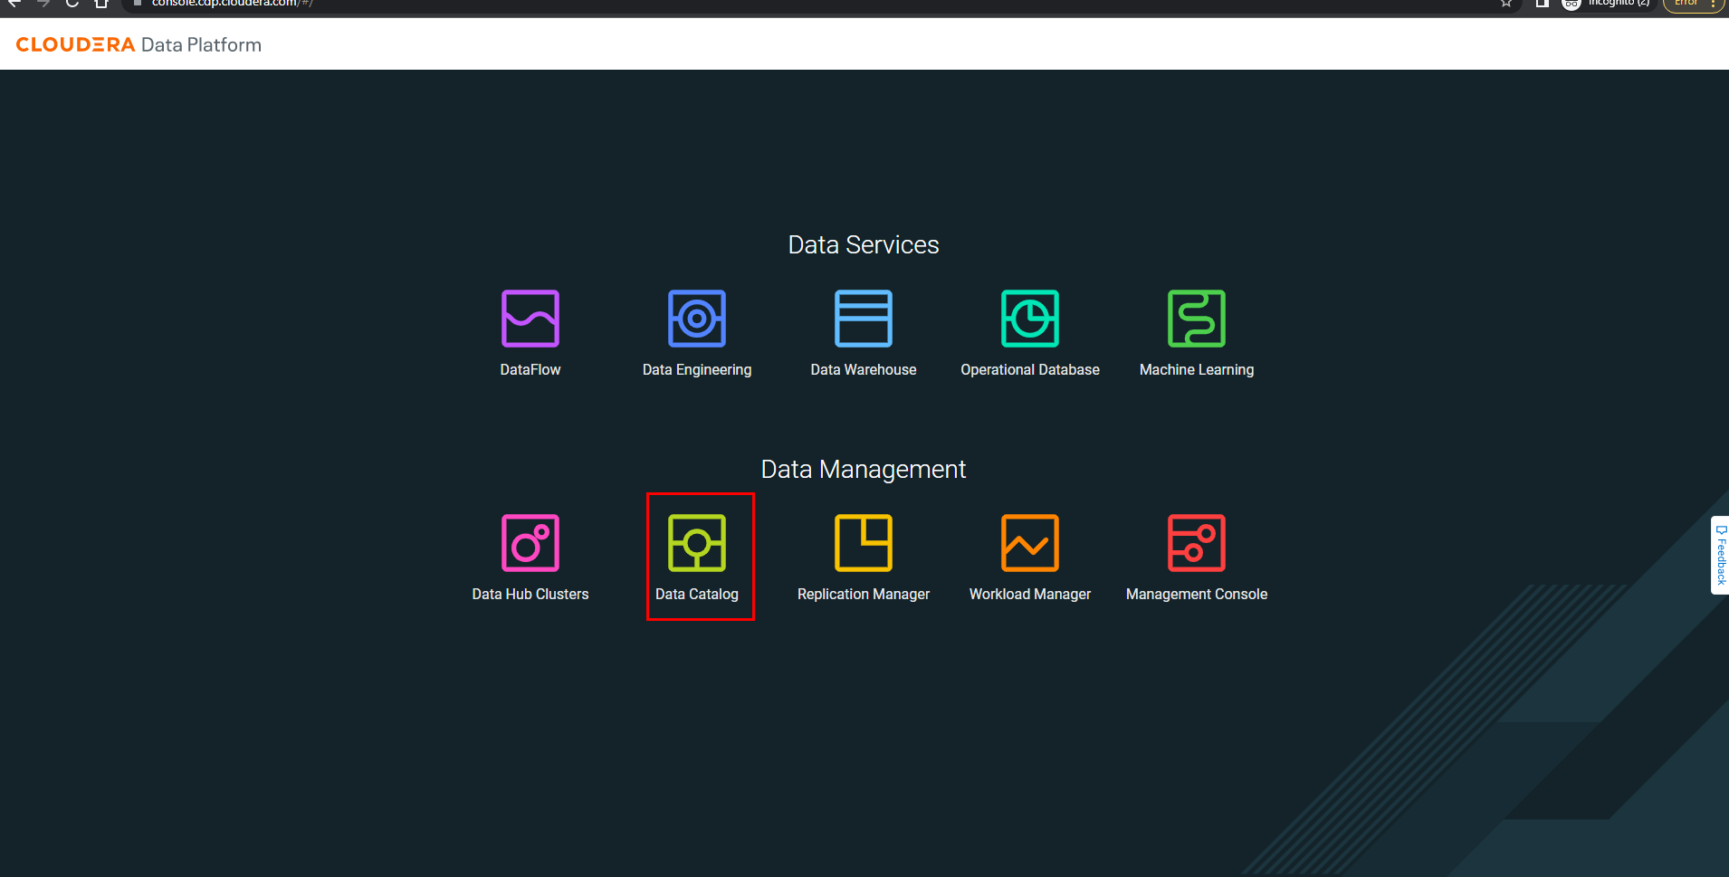1729x877 pixels.
Task: Click the browser address bar URL
Action: pyautogui.click(x=232, y=4)
